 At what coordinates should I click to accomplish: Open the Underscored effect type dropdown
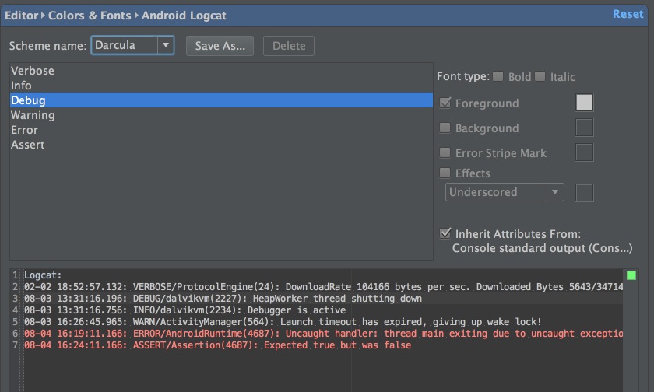click(x=504, y=192)
